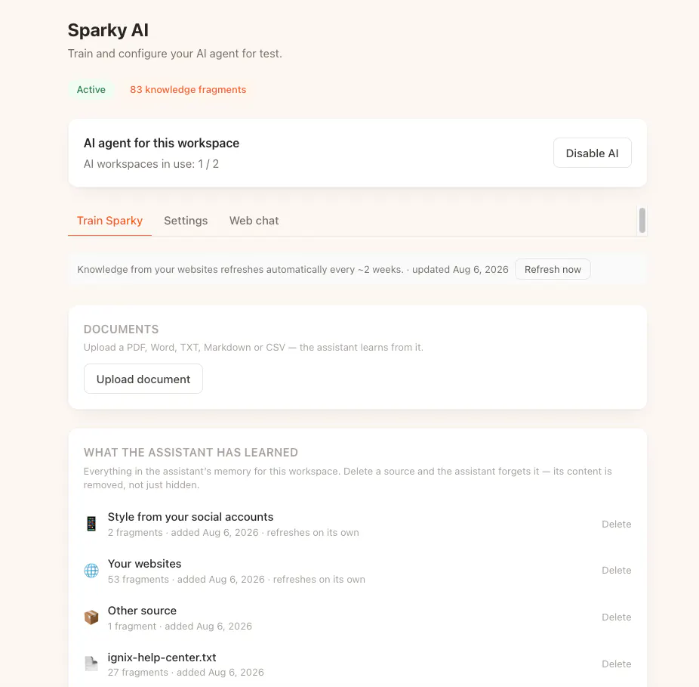Select the Train Sparky tab
The width and height of the screenshot is (699, 687).
[109, 221]
